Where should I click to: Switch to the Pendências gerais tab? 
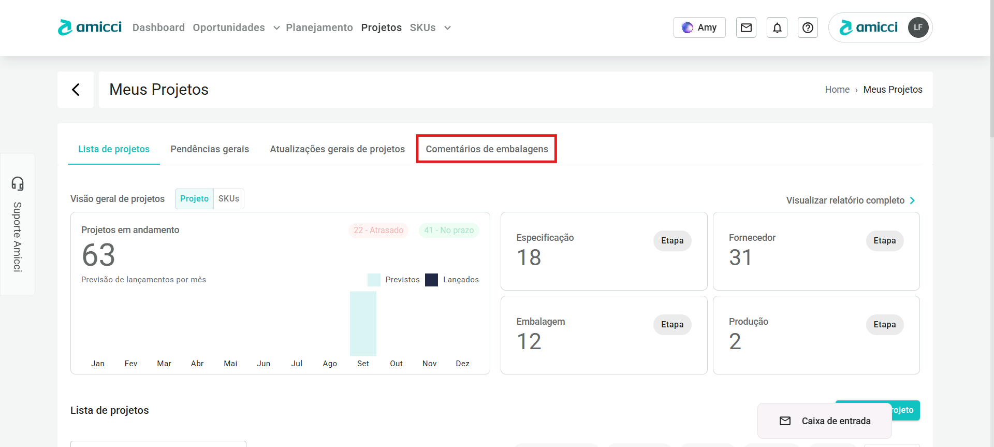(210, 149)
